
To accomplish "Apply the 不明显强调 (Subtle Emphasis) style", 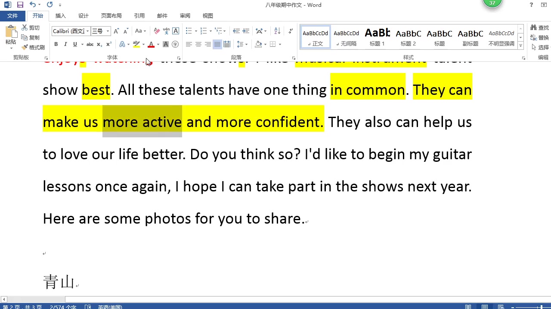I will (x=501, y=37).
